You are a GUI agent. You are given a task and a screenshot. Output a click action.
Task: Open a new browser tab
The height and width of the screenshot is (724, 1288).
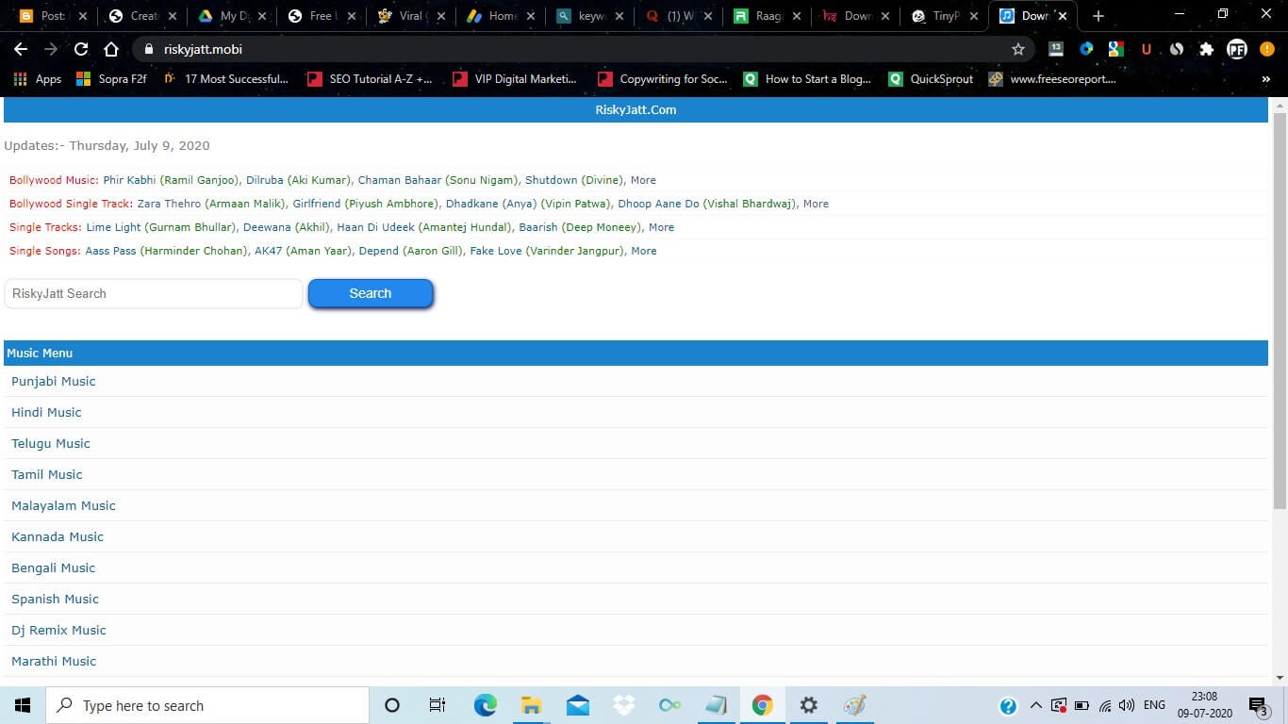click(1098, 16)
